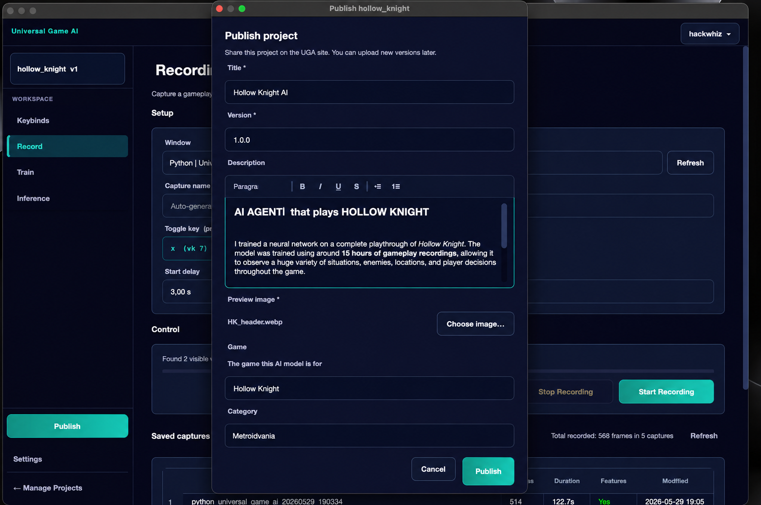Click the Duration column header
The image size is (761, 505).
coord(567,481)
